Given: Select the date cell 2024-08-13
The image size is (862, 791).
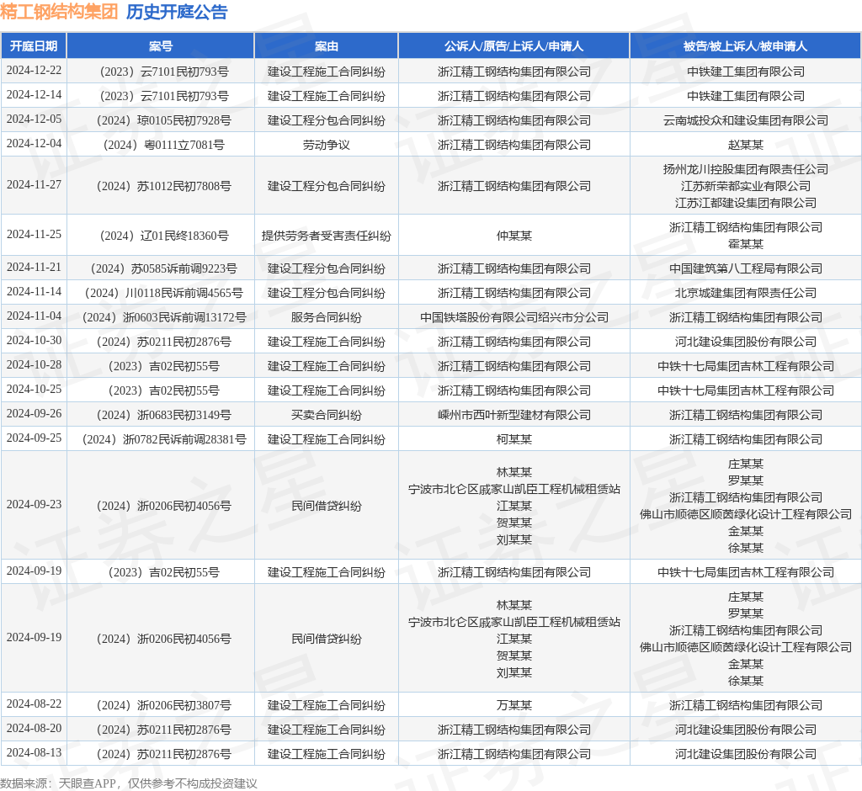Looking at the screenshot, I should point(34,753).
